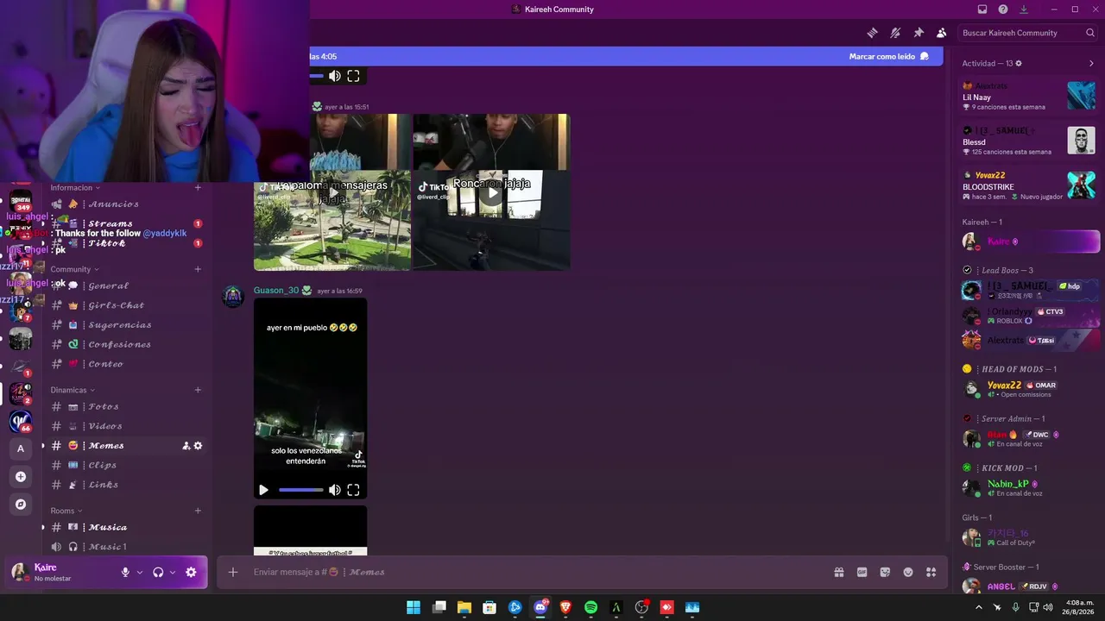This screenshot has width=1105, height=621.
Task: Toggle headphones deafen in user panel
Action: pos(158,572)
